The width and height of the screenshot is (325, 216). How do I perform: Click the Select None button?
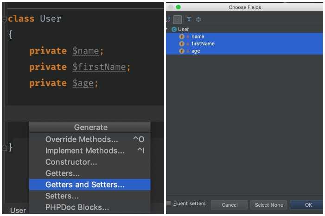tap(269, 205)
